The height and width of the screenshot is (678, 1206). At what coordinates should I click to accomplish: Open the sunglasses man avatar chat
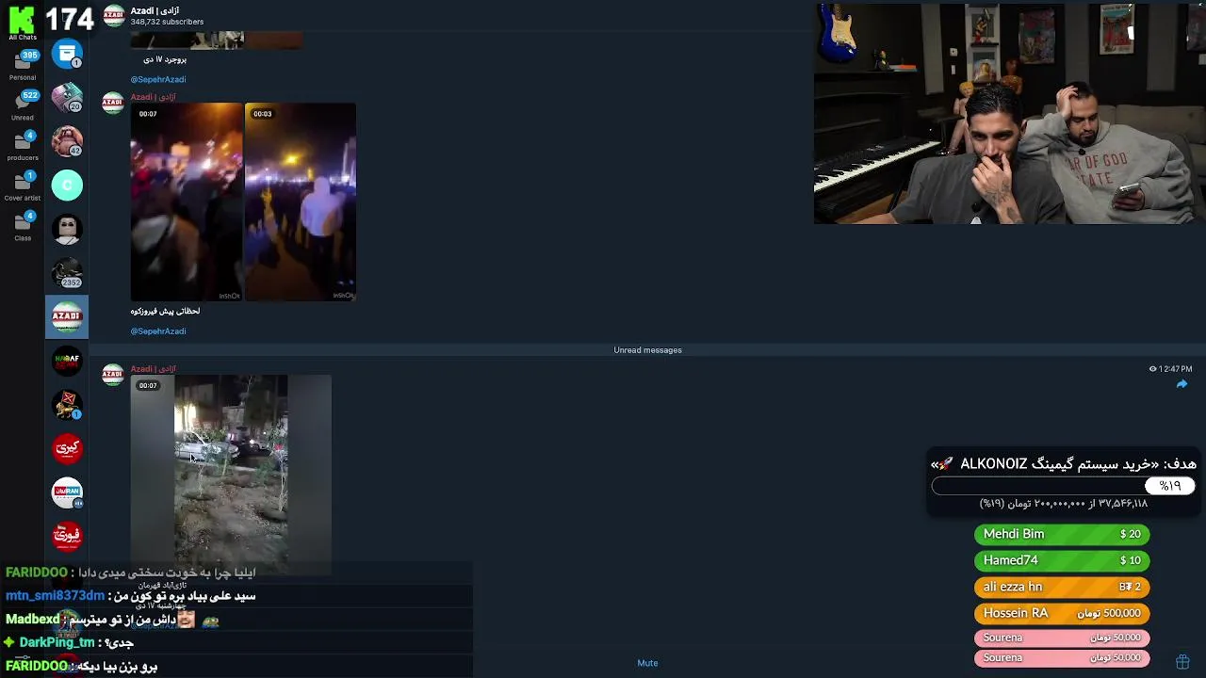click(x=67, y=229)
